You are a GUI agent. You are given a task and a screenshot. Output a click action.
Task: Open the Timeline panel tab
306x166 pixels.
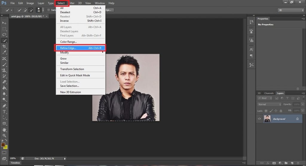pyautogui.click(x=15, y=163)
